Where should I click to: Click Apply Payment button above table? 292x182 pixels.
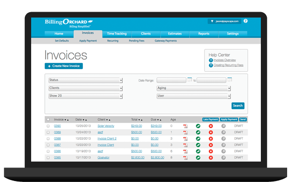[229, 119]
